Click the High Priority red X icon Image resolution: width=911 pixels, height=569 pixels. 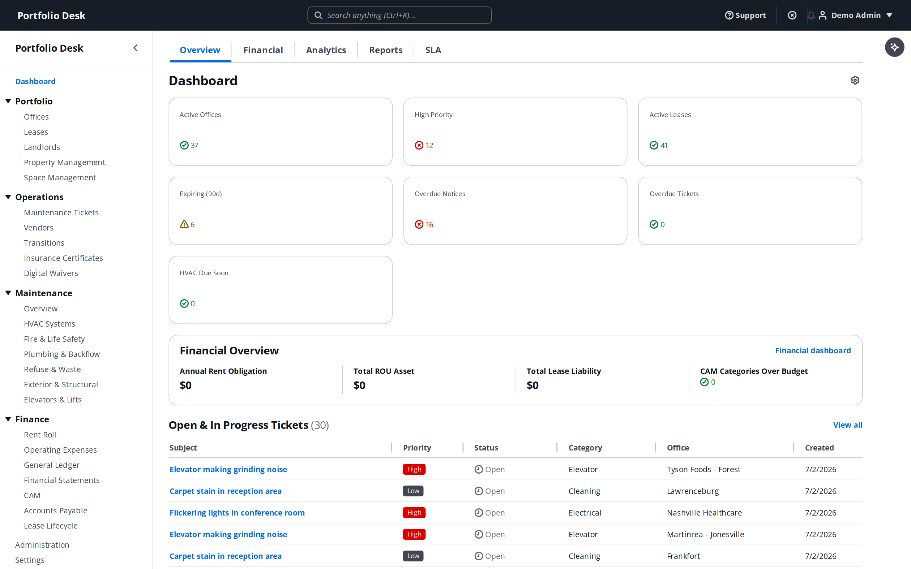click(x=419, y=145)
